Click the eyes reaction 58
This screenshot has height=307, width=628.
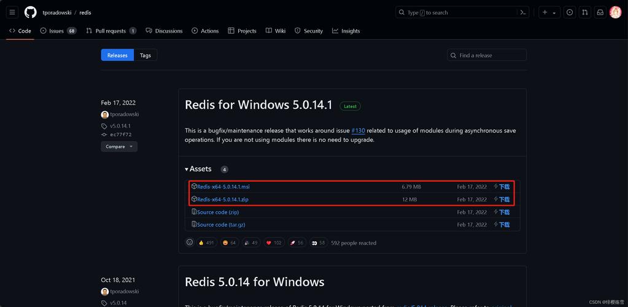point(319,243)
